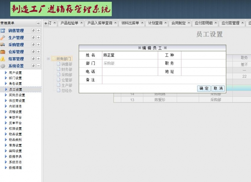Image resolution: width=251 pixels, height=182 pixels.
Task: Close the 产品入库单查询 tab
Action: [115, 23]
